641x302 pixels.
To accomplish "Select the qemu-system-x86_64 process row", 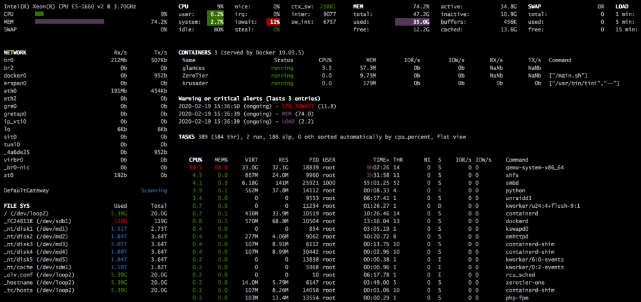I will [376, 167].
